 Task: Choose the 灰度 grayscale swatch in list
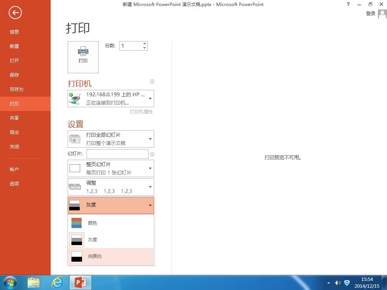click(x=111, y=240)
